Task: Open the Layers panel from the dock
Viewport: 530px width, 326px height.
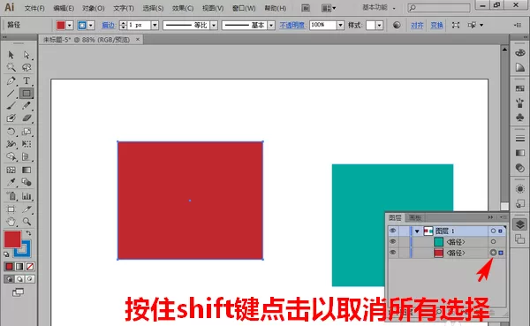Action: [520, 224]
